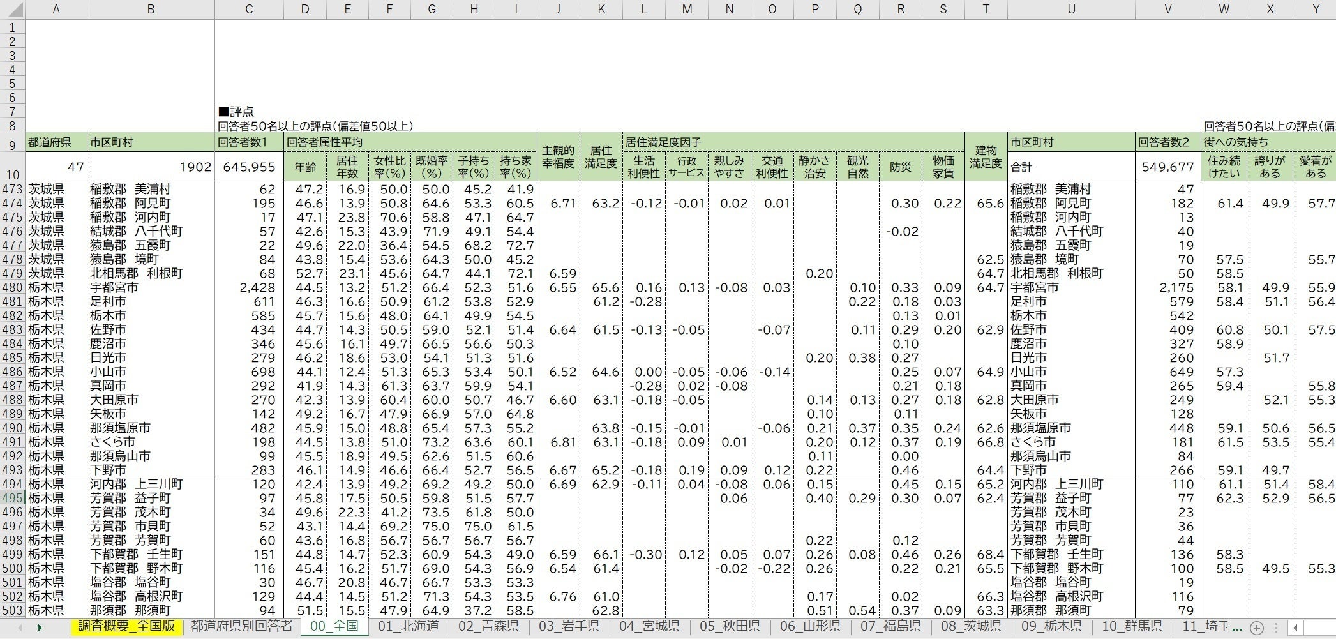Image resolution: width=1336 pixels, height=639 pixels.
Task: Click the 回答者数1 header cell
Action: tap(249, 142)
